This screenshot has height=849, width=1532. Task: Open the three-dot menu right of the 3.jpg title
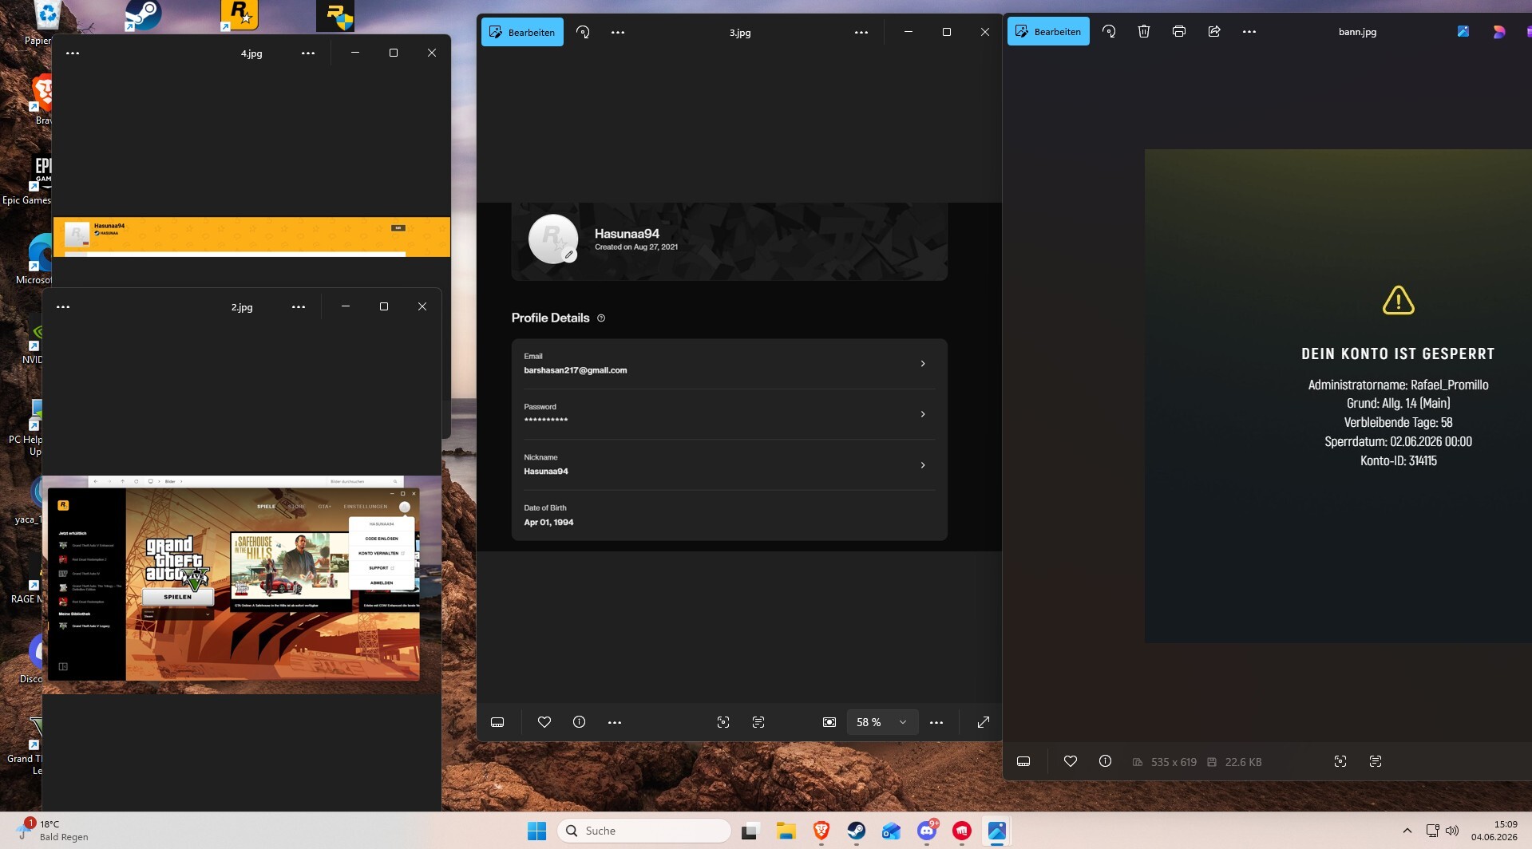pos(861,32)
